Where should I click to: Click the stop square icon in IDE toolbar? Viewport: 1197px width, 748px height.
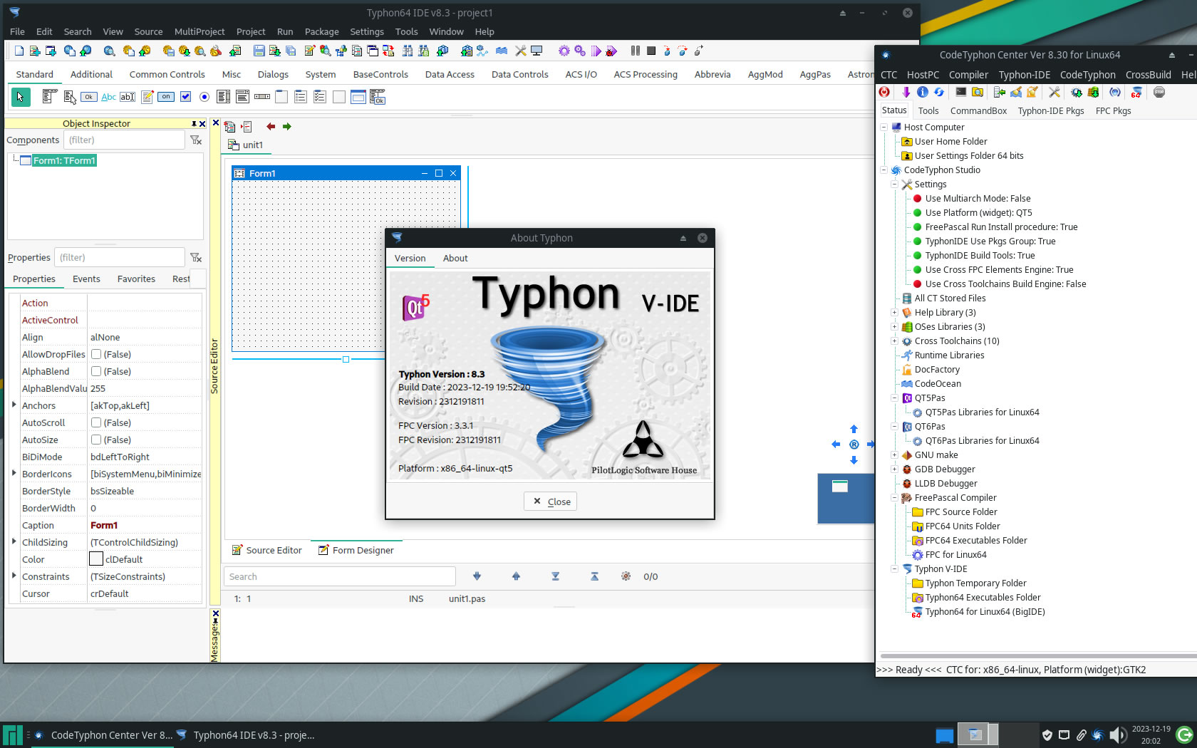pos(651,51)
